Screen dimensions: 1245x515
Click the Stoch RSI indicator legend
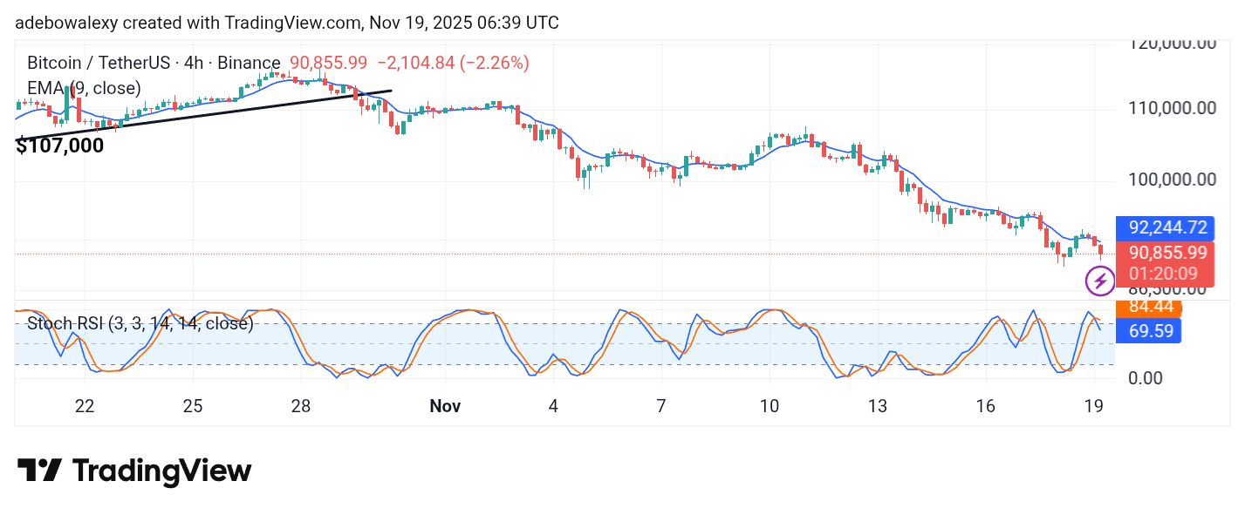pos(140,324)
